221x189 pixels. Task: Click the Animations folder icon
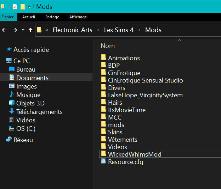(103, 57)
